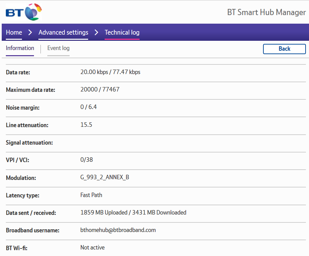Click Maximum data rate label
The image size is (309, 256).
coord(31,90)
